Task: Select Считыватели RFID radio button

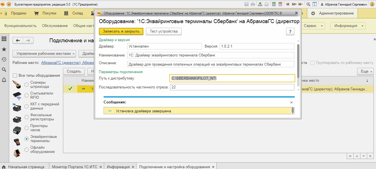Action: (27, 96)
